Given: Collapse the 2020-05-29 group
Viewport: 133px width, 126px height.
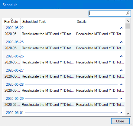Looking at the screenshot, I should point(121,99).
